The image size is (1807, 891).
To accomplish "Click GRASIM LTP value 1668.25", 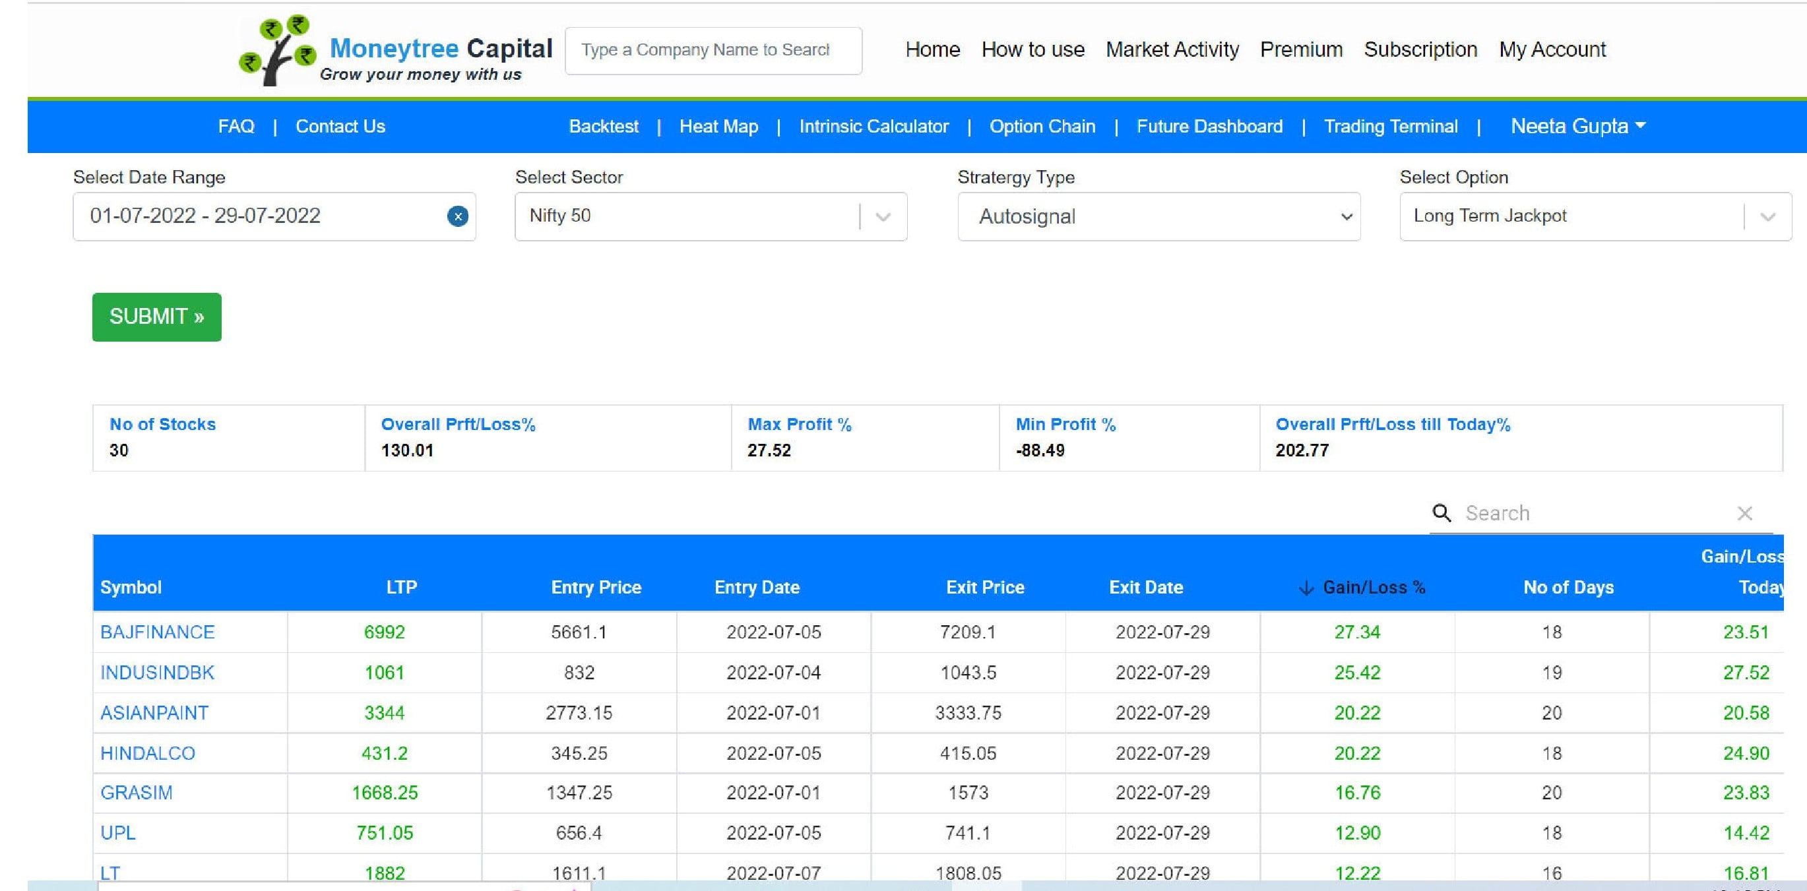I will coord(385,793).
